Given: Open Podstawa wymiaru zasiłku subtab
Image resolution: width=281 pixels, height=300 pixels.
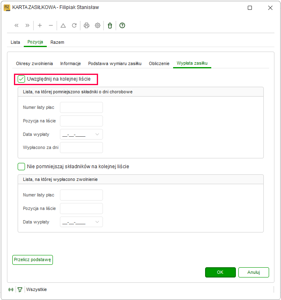Looking at the screenshot, I should click(x=115, y=63).
